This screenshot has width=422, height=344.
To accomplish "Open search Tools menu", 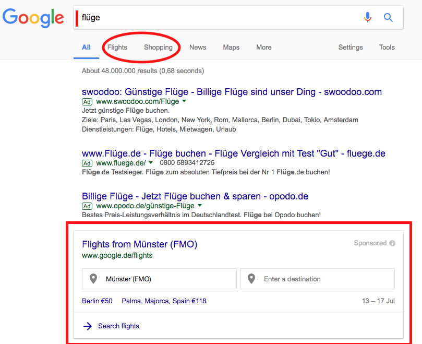I will [x=387, y=48].
